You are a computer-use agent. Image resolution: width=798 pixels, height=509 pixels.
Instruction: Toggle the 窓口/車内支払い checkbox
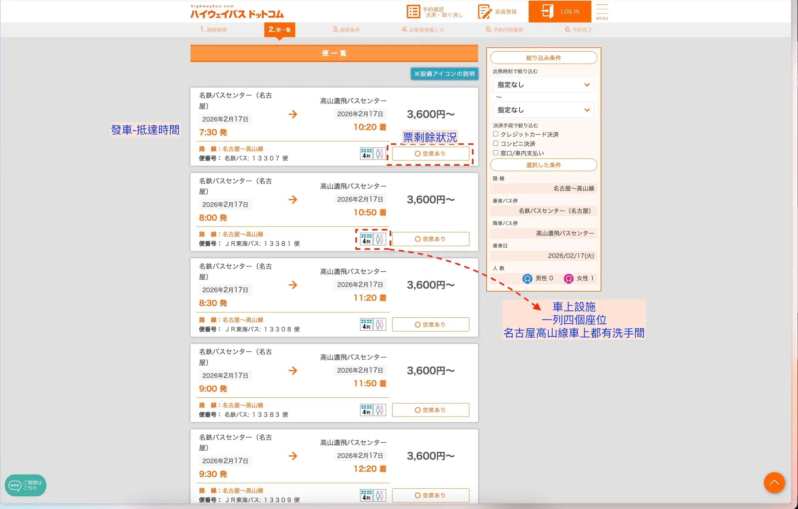[495, 153]
